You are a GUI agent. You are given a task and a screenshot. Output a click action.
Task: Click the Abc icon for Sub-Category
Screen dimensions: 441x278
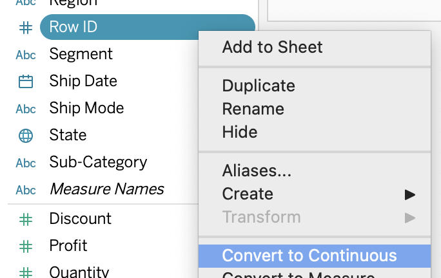point(26,163)
